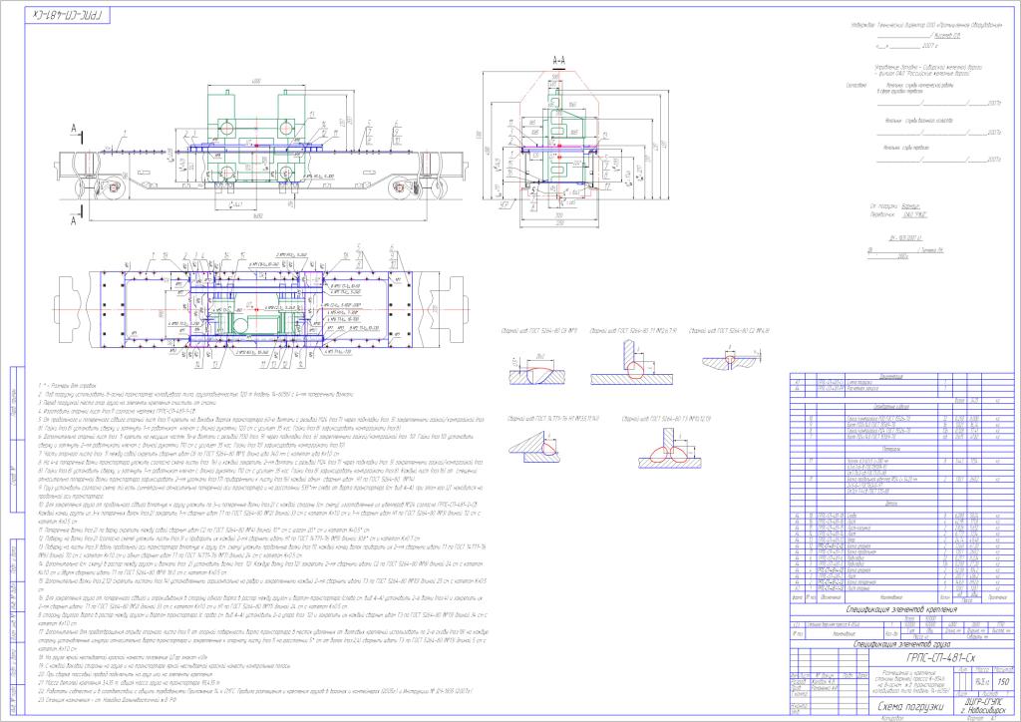Screen dimensions: 1021x722
Task: Select the "Сварной шов ГОСТ 14771-76 Н1" weld label
Action: tap(553, 419)
